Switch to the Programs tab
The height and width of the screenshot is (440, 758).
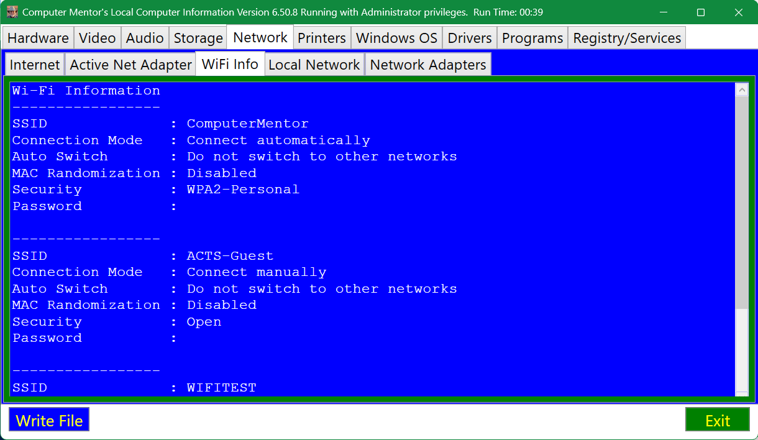point(532,38)
